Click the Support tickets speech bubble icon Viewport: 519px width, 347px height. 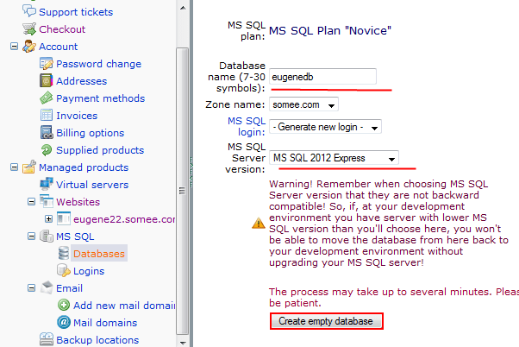[29, 11]
